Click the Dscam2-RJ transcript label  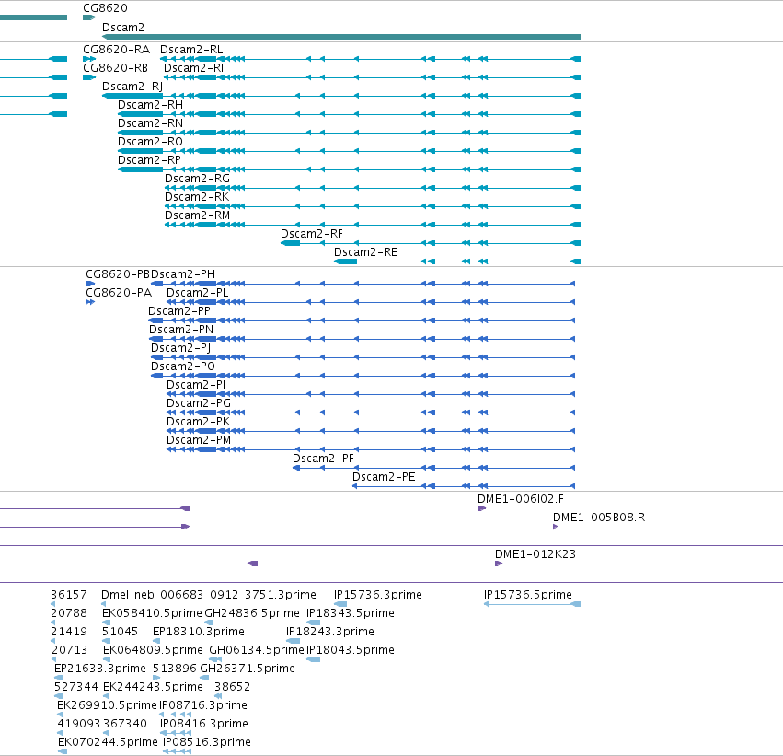point(132,87)
